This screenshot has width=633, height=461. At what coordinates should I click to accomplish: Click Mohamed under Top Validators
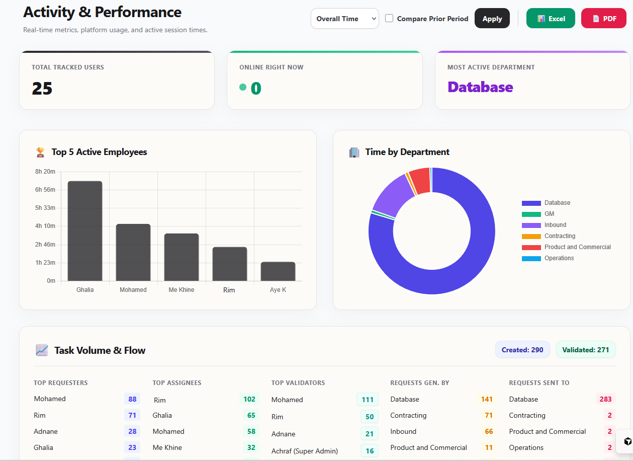point(287,400)
